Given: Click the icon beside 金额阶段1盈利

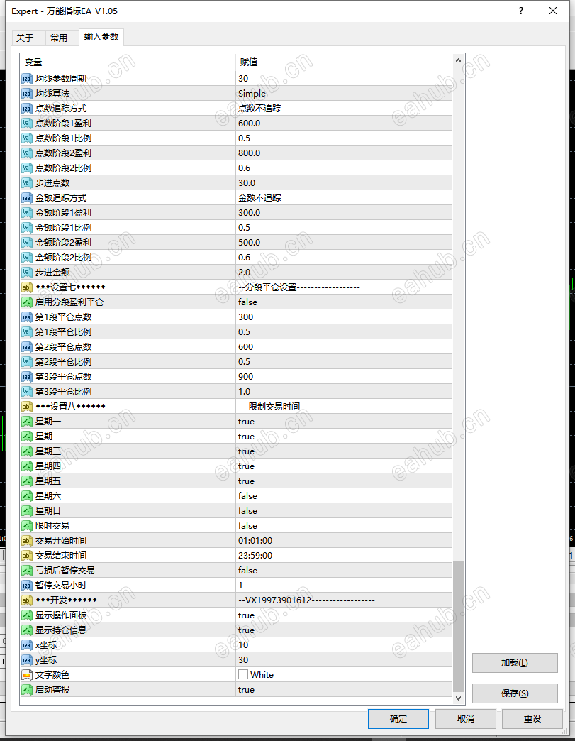Looking at the screenshot, I should point(27,213).
